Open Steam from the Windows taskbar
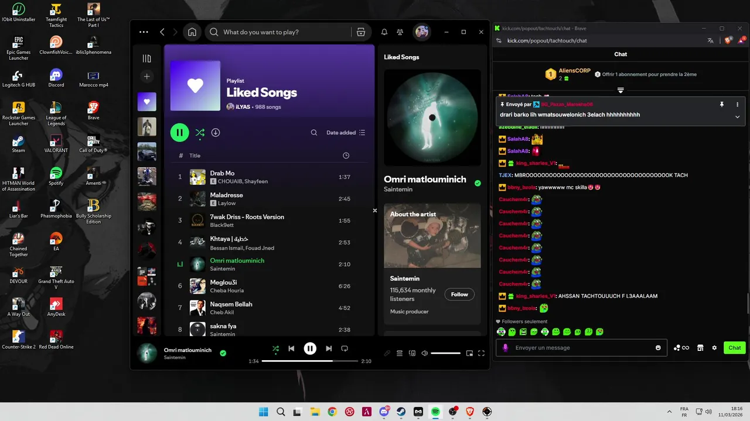Image resolution: width=750 pixels, height=421 pixels. pyautogui.click(x=401, y=412)
